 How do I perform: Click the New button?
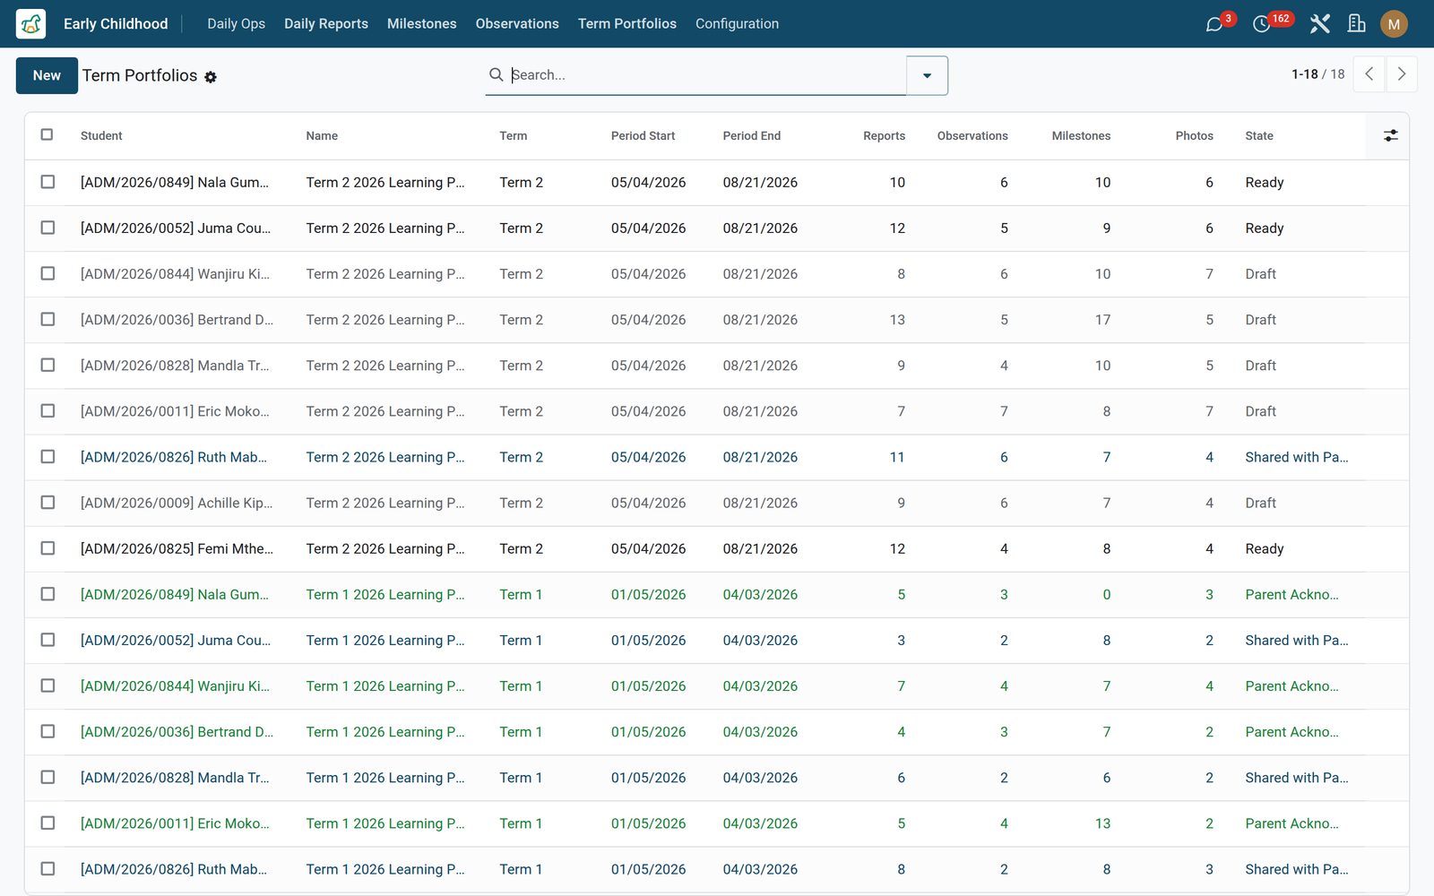[47, 75]
